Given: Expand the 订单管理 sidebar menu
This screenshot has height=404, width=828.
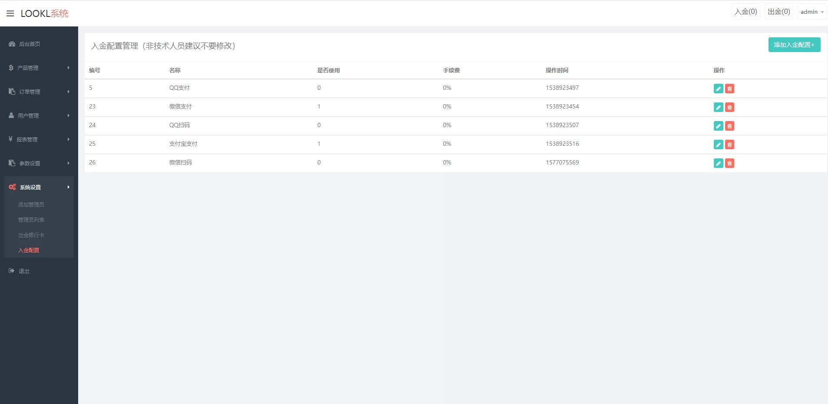Looking at the screenshot, I should 39,92.
